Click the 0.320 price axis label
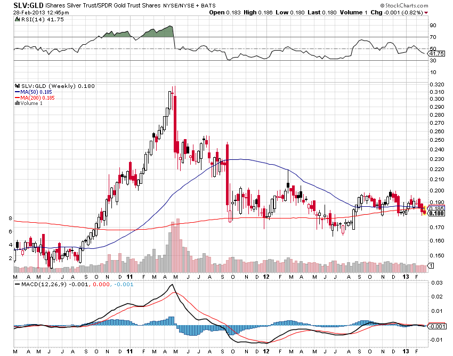This screenshot has height=356, width=453. tap(437, 85)
